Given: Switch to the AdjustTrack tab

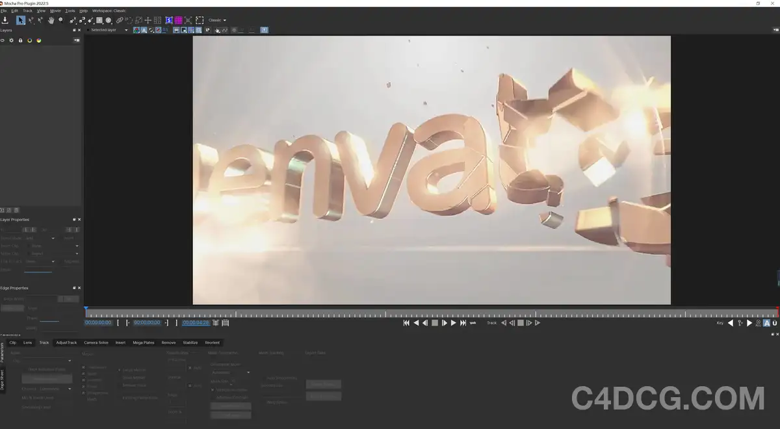Looking at the screenshot, I should tap(66, 343).
